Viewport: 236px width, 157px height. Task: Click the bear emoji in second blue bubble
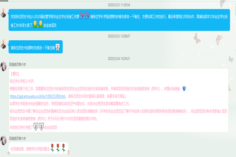(x=58, y=48)
